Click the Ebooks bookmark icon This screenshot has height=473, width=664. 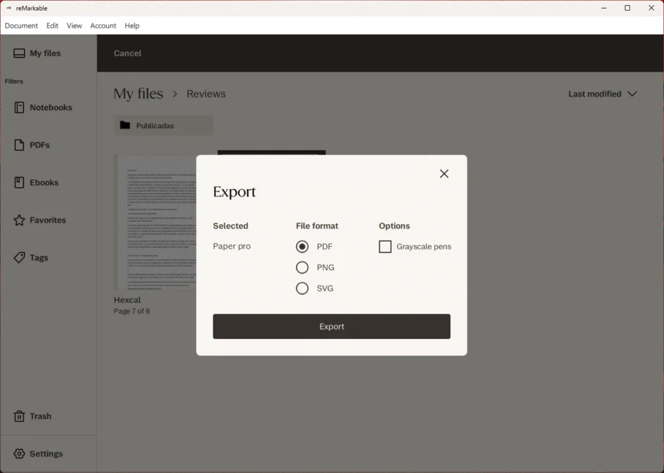click(x=19, y=183)
